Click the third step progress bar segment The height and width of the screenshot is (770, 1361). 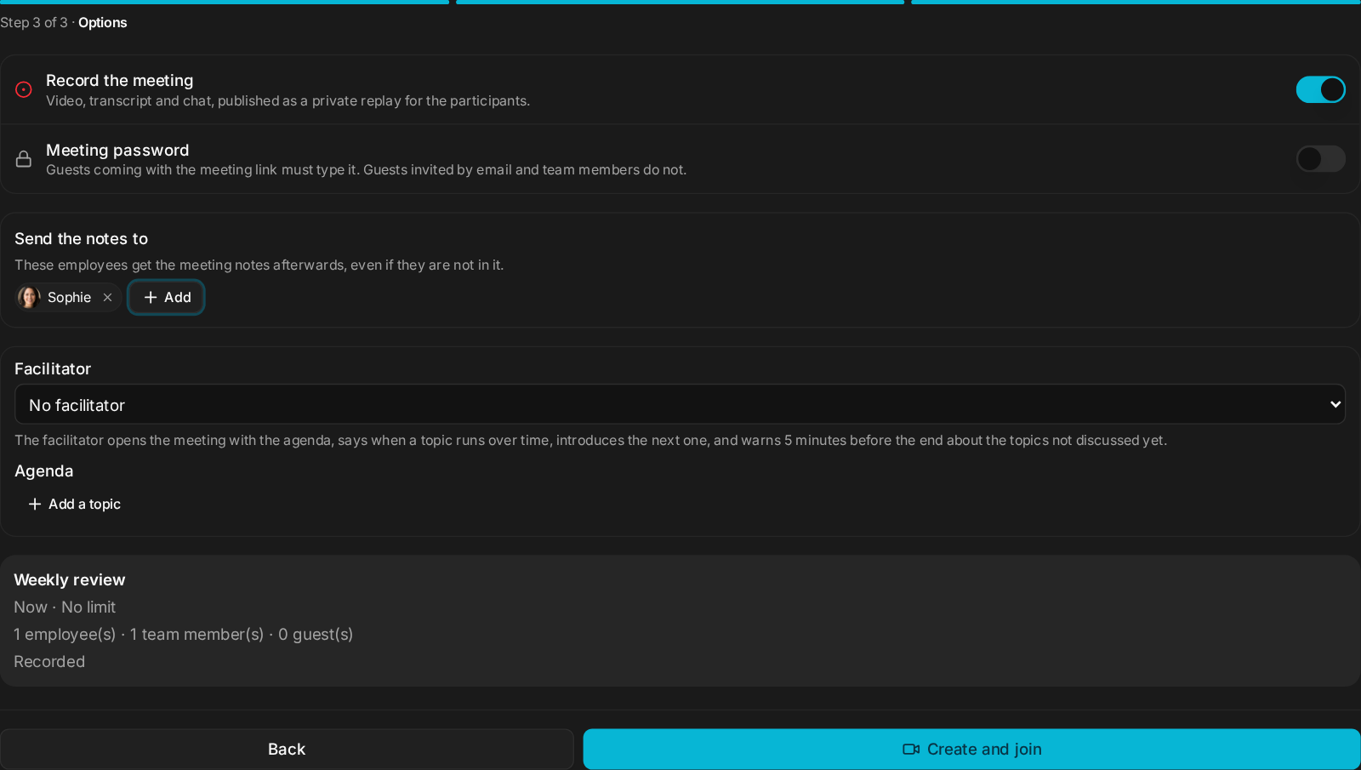(1136, 2)
